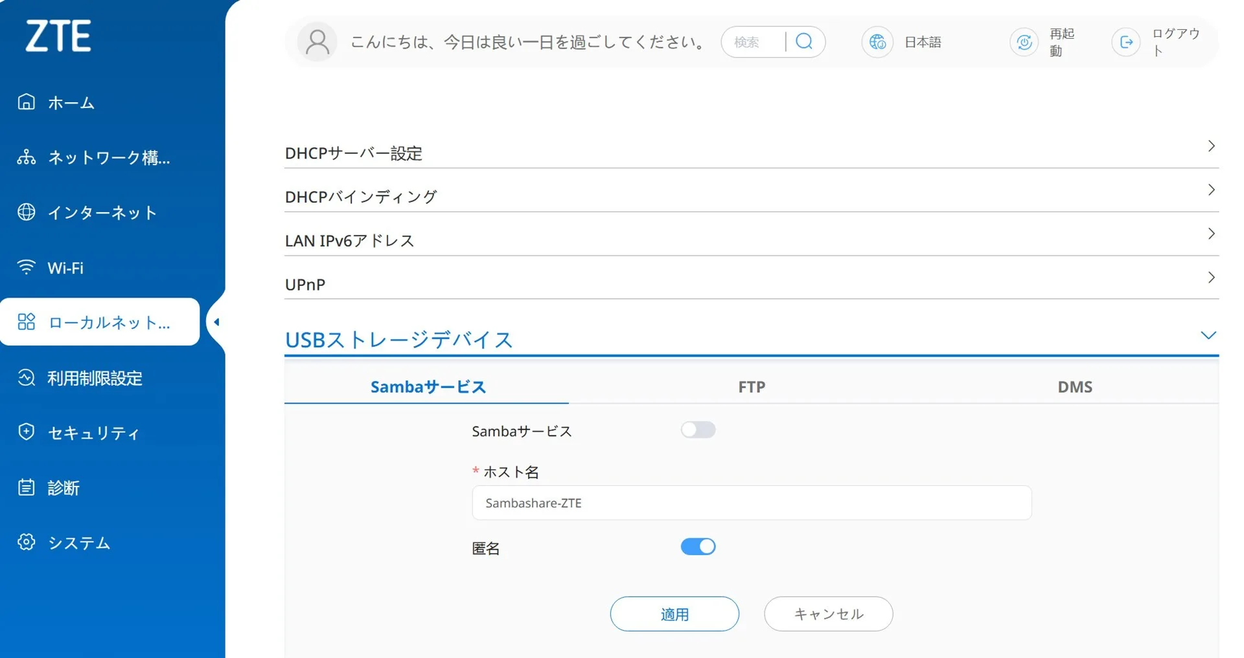Image resolution: width=1244 pixels, height=658 pixels.
Task: Expand the UPnP section
Action: 752,284
